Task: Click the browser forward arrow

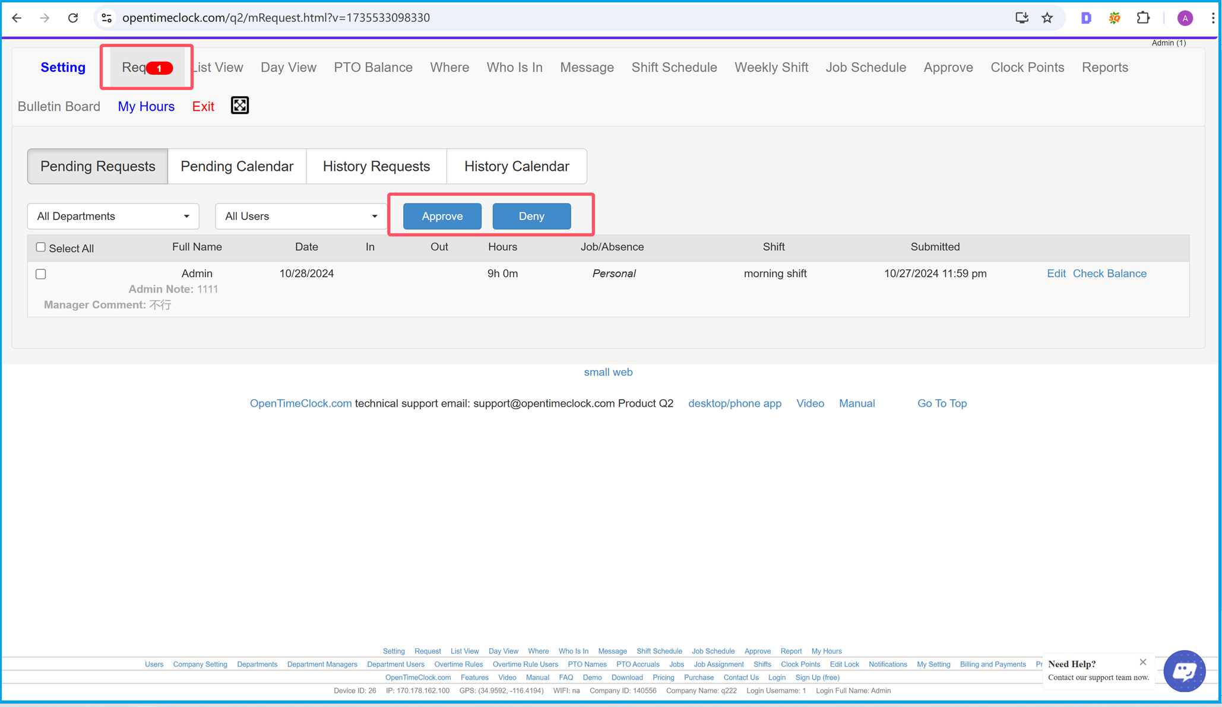Action: 45,18
